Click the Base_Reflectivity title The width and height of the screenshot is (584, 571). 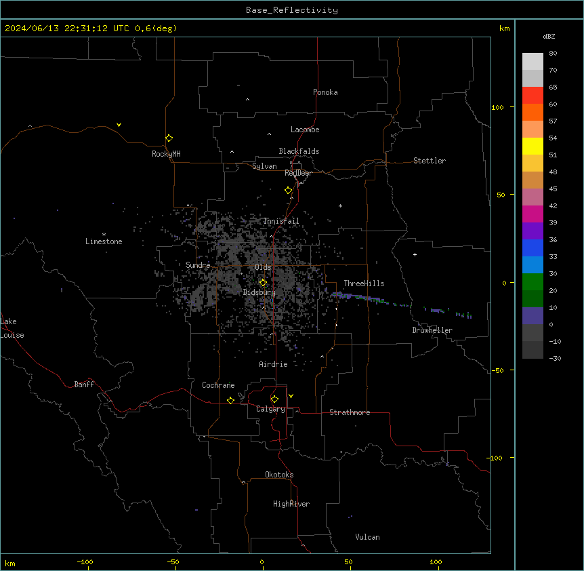pyautogui.click(x=292, y=10)
